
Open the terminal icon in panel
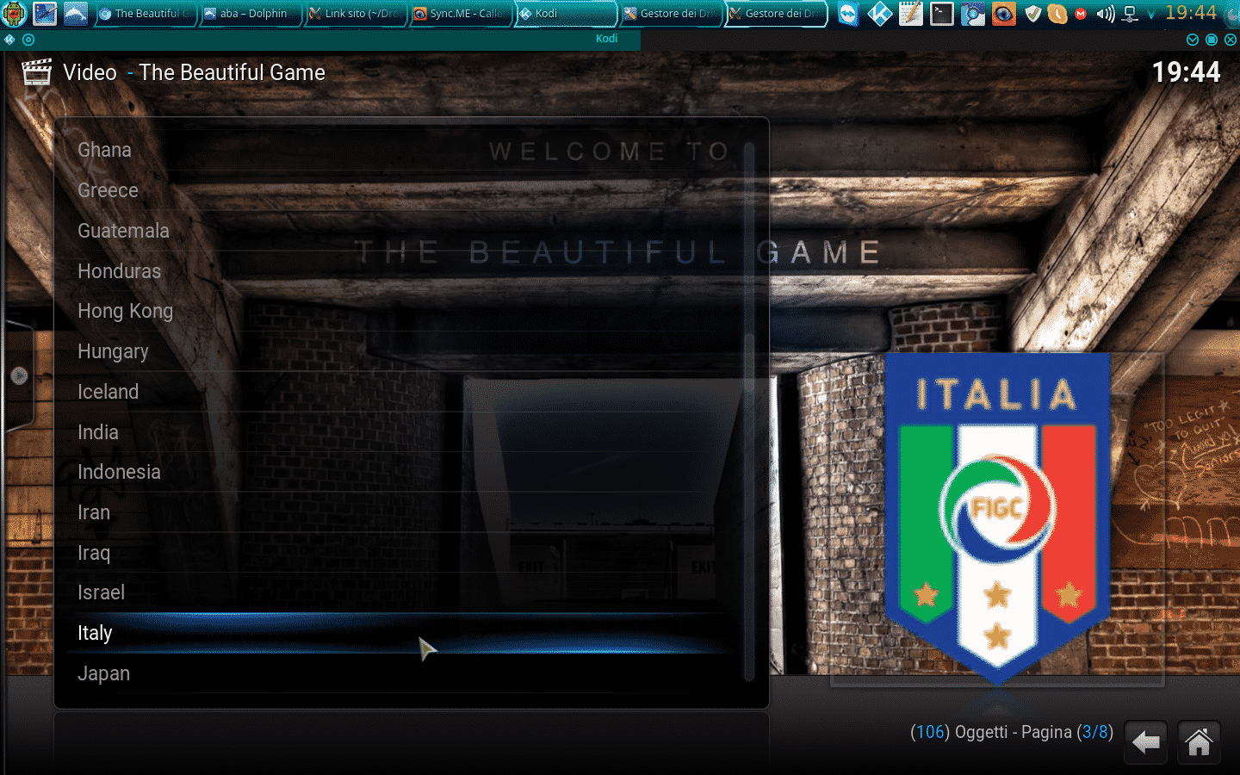[x=941, y=14]
